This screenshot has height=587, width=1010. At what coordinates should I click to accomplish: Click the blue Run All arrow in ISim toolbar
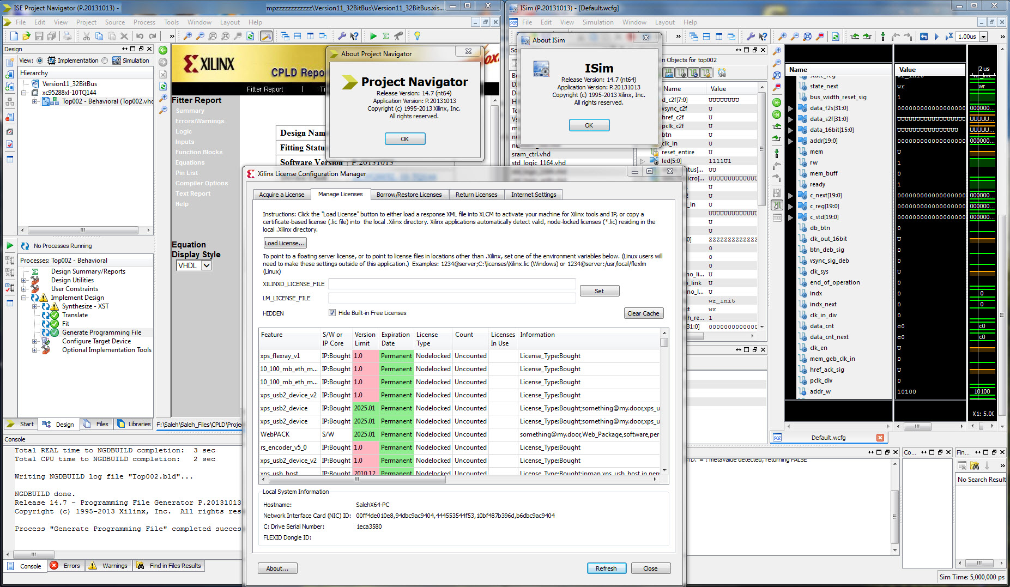click(x=936, y=37)
